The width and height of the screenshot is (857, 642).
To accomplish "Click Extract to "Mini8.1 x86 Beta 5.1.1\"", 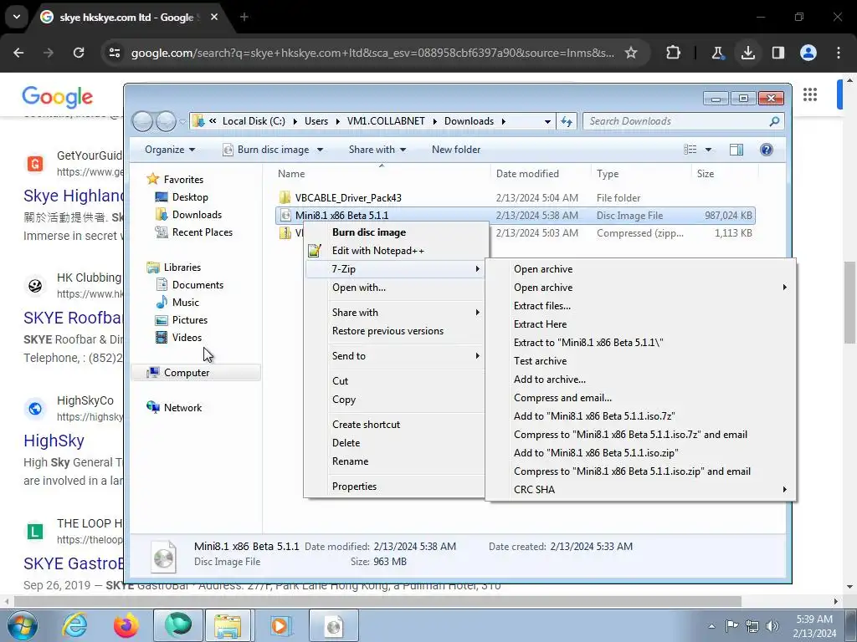I will point(588,343).
